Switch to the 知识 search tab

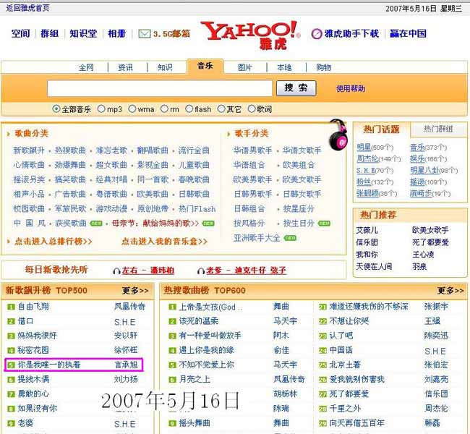pyautogui.click(x=165, y=67)
